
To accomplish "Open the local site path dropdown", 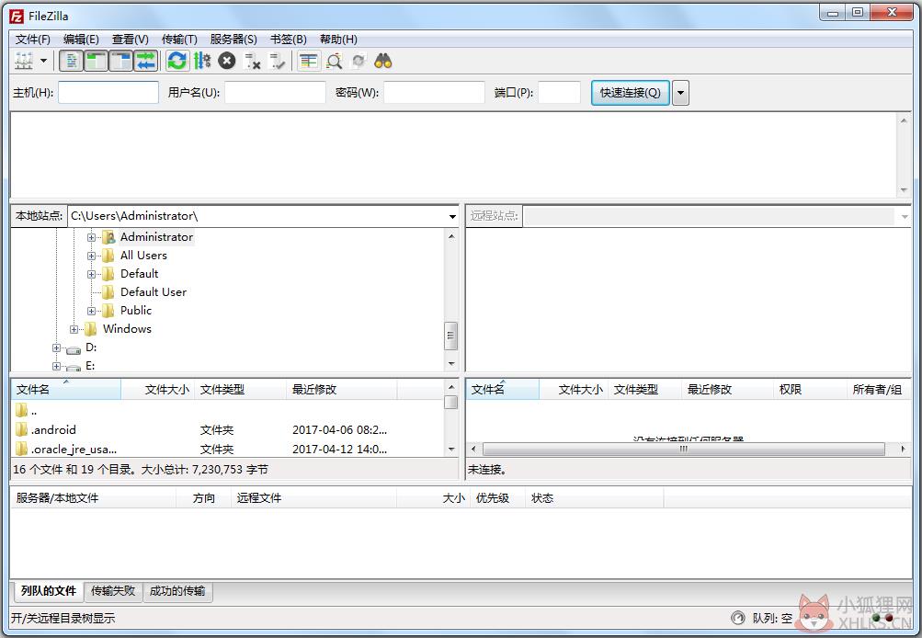I will pyautogui.click(x=452, y=216).
